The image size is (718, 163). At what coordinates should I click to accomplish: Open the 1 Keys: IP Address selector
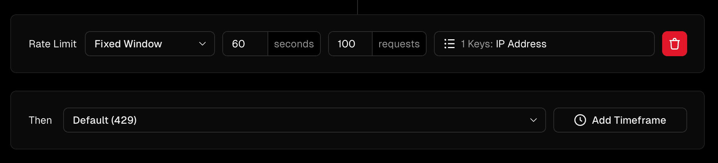[544, 44]
